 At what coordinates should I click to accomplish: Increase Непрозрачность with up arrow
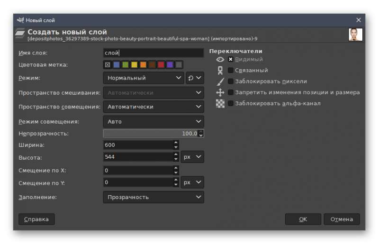(x=201, y=132)
